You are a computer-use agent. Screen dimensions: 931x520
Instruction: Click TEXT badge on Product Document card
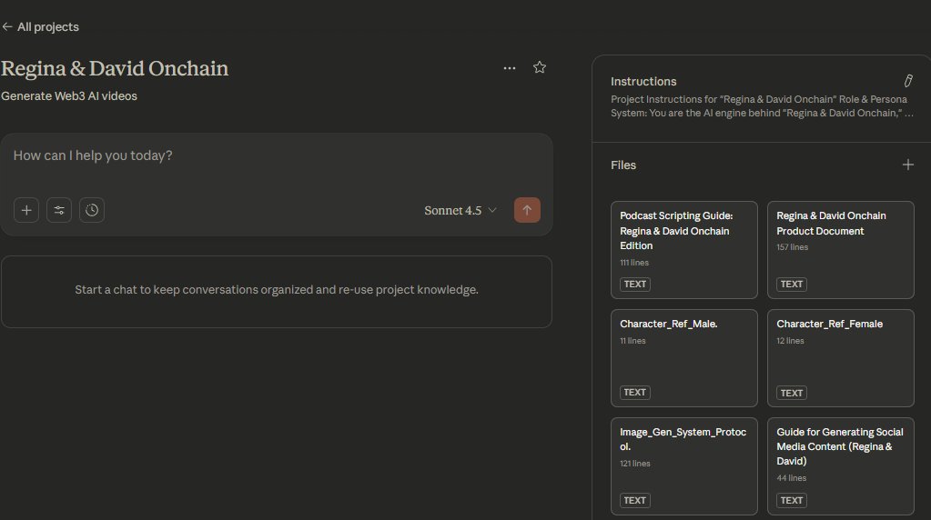(x=792, y=284)
